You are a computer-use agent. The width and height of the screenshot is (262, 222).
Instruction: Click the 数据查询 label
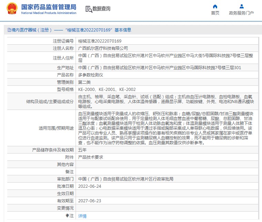101,9
